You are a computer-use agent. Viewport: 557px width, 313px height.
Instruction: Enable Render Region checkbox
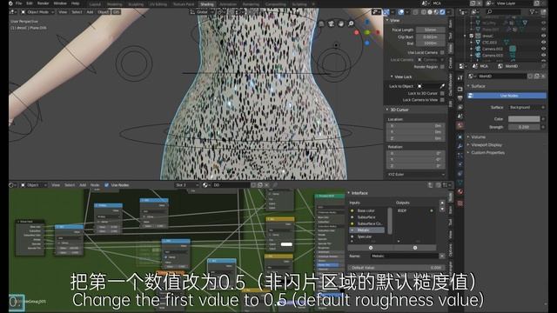click(442, 67)
